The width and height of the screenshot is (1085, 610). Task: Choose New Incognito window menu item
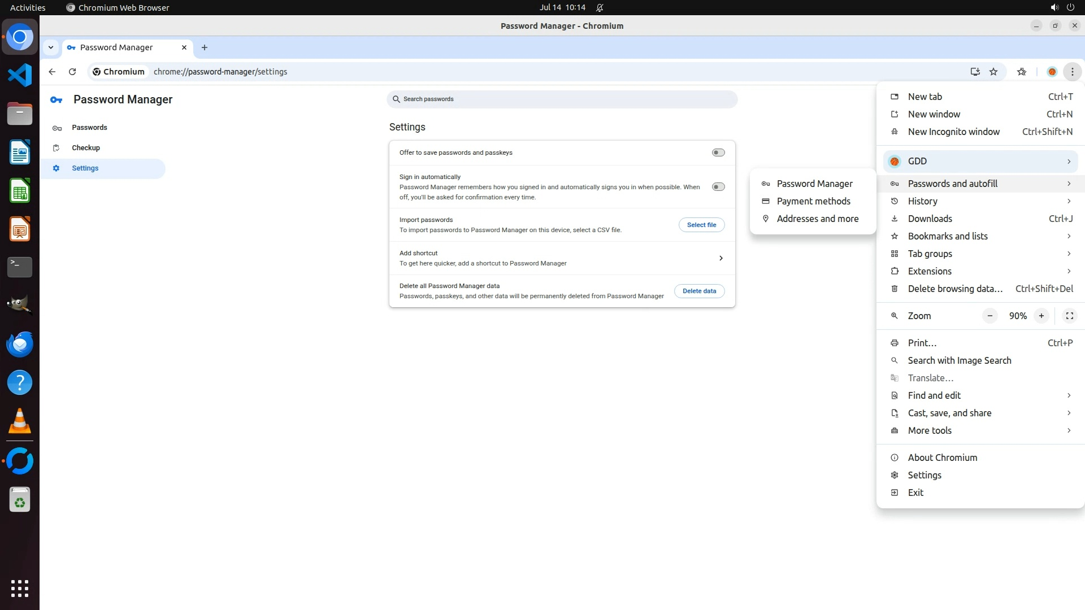[953, 132]
